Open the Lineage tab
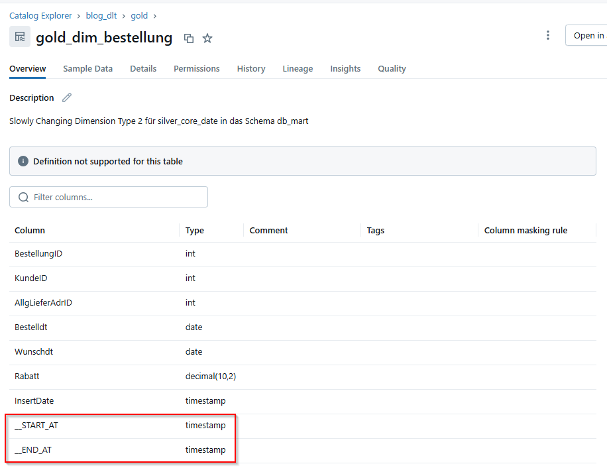The width and height of the screenshot is (607, 468). (298, 68)
